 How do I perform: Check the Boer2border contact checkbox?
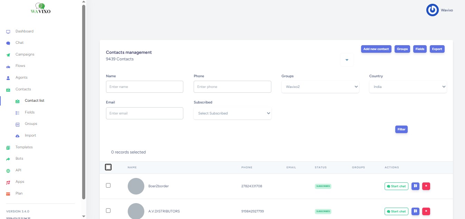108,186
